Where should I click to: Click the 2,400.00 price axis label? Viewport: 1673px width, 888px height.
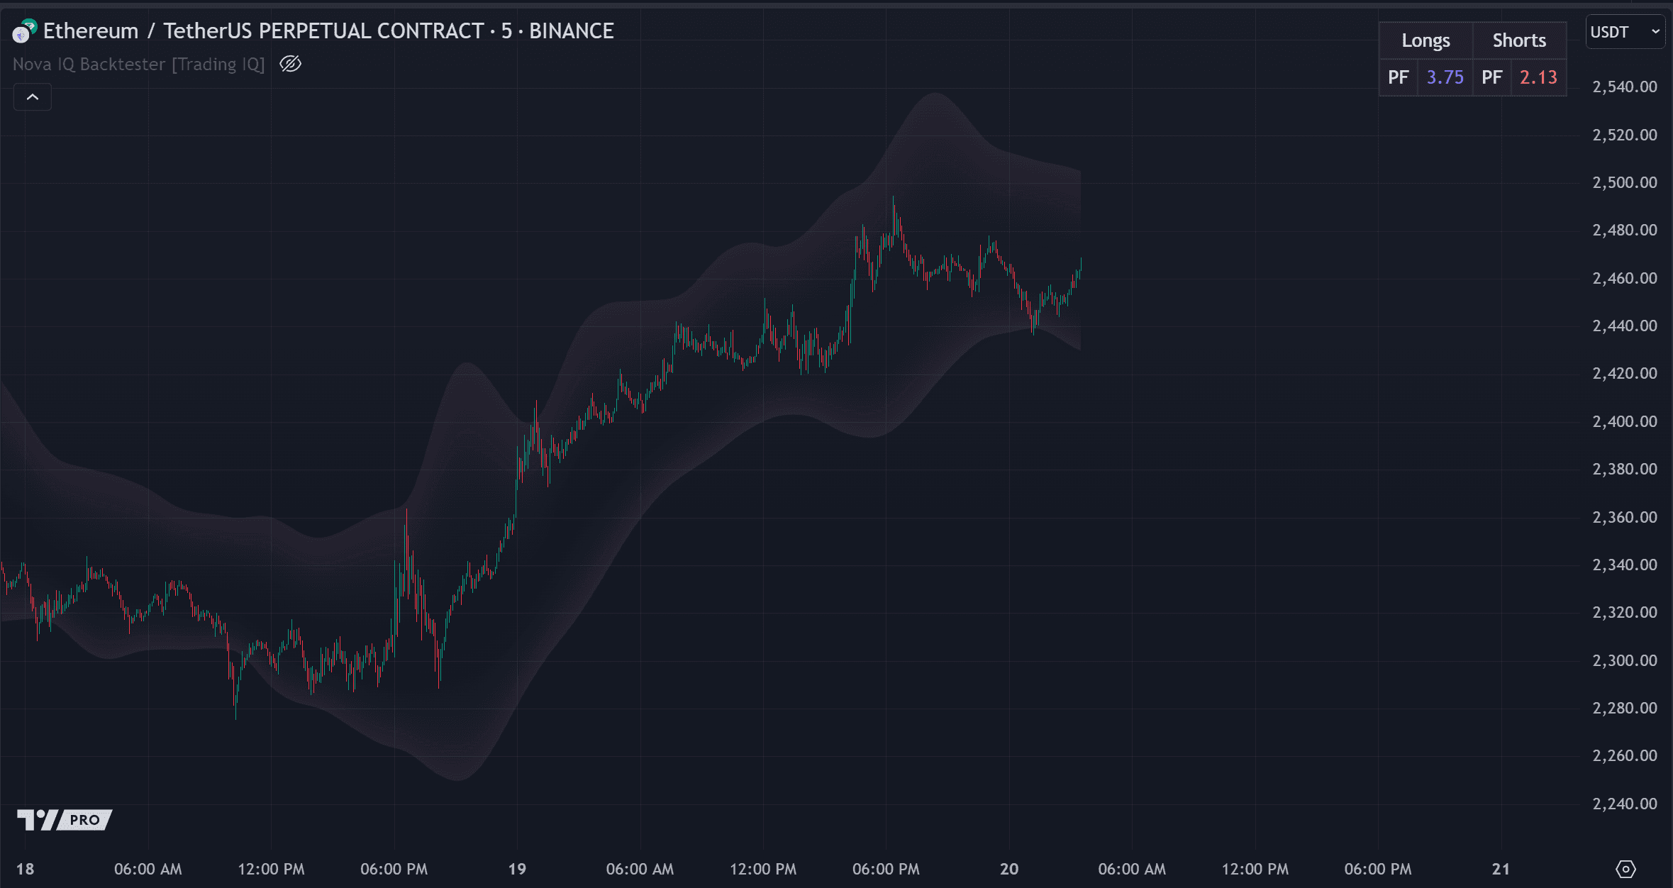(x=1625, y=421)
